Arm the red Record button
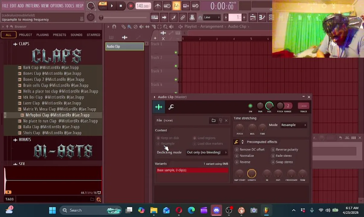The width and height of the screenshot is (364, 217). 130,6
